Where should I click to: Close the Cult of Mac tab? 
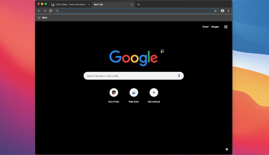89,4
